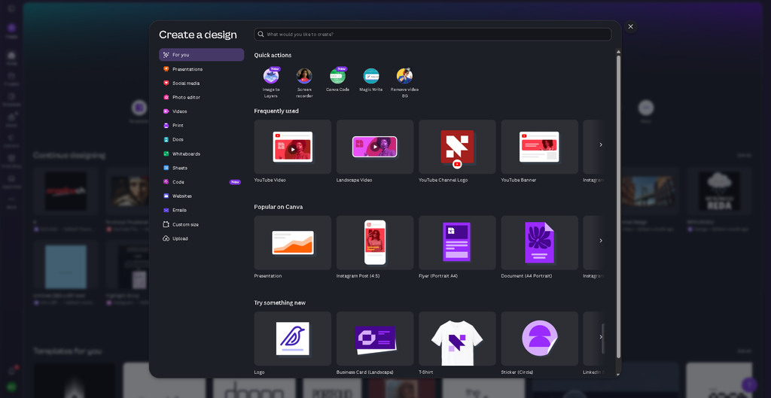Click the Docs icon in sidebar

coord(166,139)
